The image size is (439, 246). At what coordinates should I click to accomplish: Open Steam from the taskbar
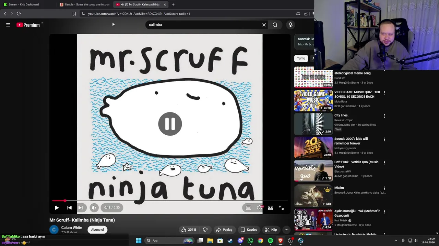230,241
